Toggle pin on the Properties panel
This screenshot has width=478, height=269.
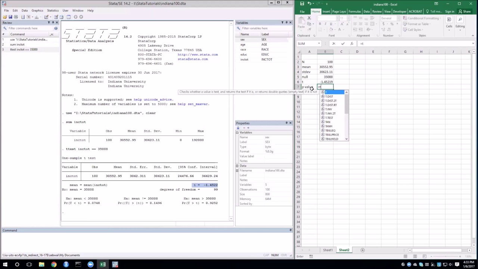286,123
